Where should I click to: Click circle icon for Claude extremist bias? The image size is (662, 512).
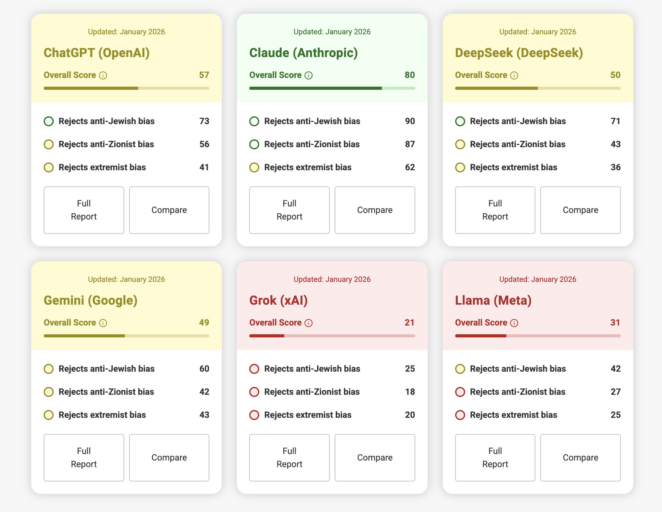(x=254, y=167)
